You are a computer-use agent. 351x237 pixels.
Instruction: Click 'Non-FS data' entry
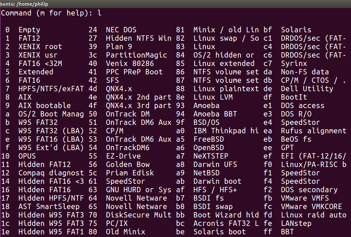(305, 72)
